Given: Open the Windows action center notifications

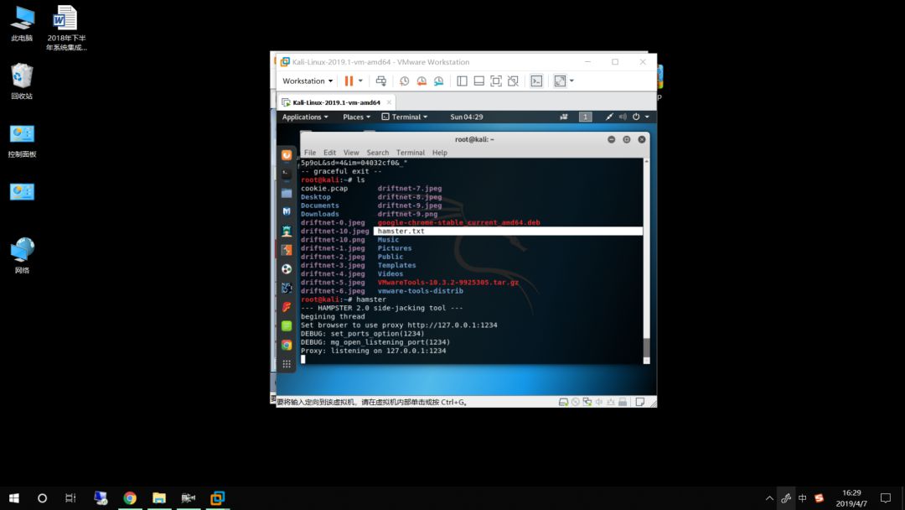Looking at the screenshot, I should 886,498.
